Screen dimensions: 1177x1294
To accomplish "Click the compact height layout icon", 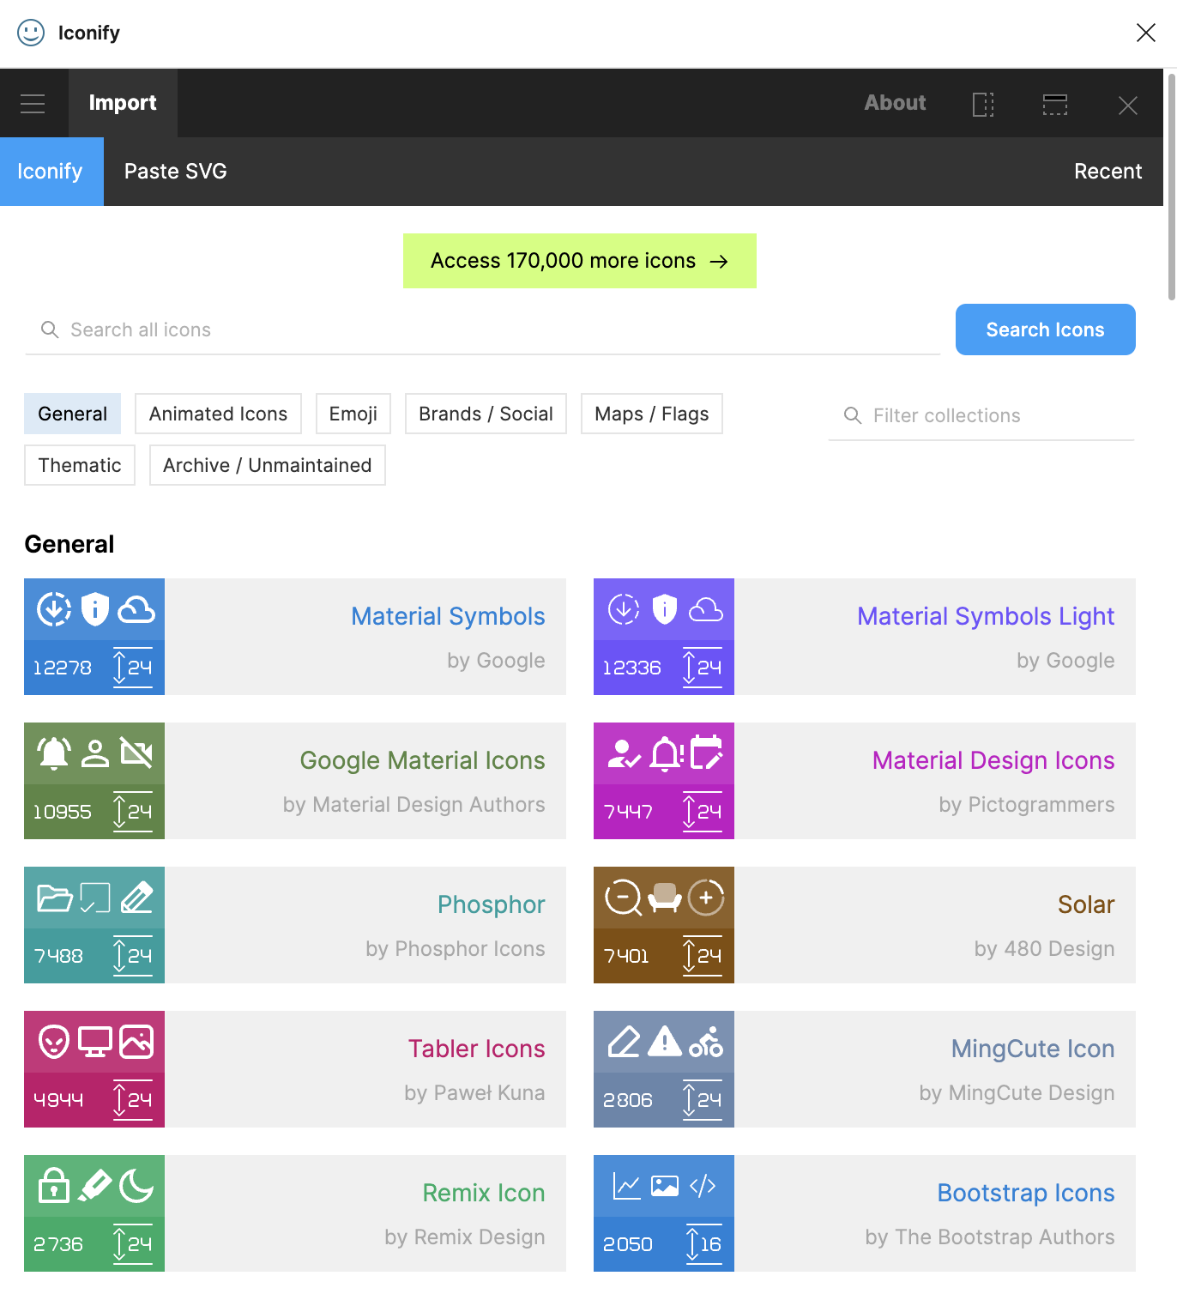I will click(x=1055, y=105).
